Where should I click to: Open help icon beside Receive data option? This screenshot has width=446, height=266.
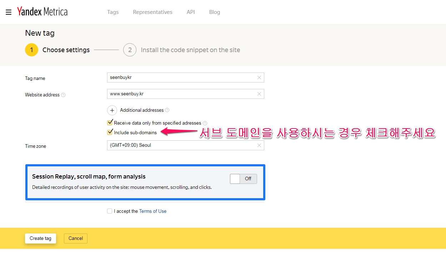205,123
